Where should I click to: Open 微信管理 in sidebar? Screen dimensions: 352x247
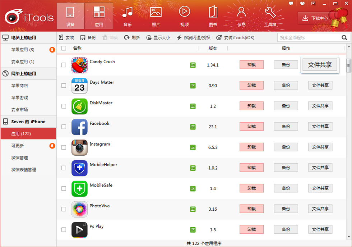pyautogui.click(x=28, y=158)
